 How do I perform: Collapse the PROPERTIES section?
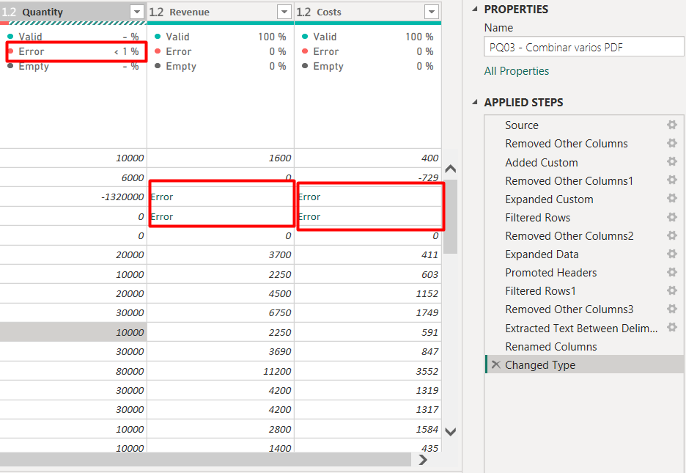tap(473, 9)
